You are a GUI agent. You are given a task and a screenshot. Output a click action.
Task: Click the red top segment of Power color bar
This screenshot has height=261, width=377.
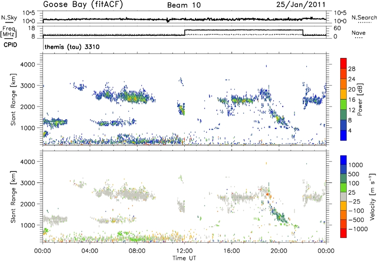click(344, 63)
